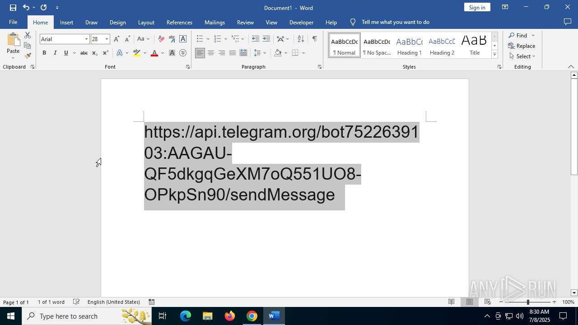Toggle superscript formatting
Screen dimensions: 578x325
[106, 53]
